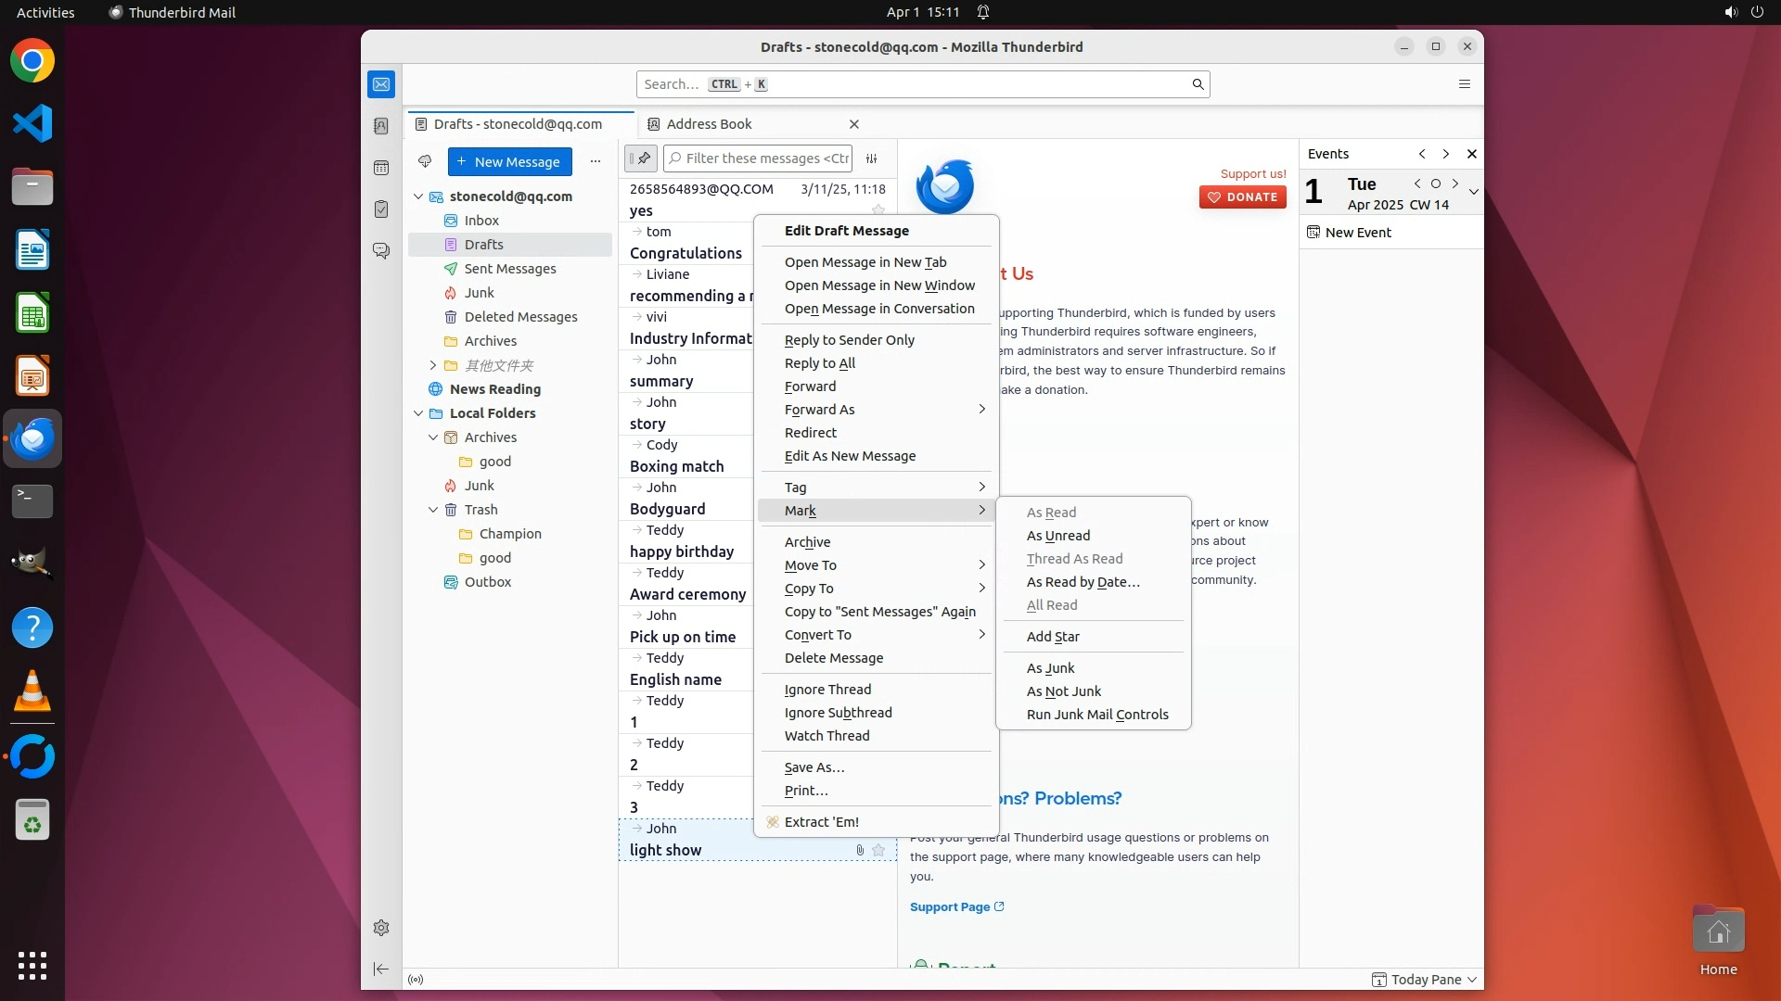Open the Address Book space icon
This screenshot has width=1781, height=1001.
click(381, 126)
